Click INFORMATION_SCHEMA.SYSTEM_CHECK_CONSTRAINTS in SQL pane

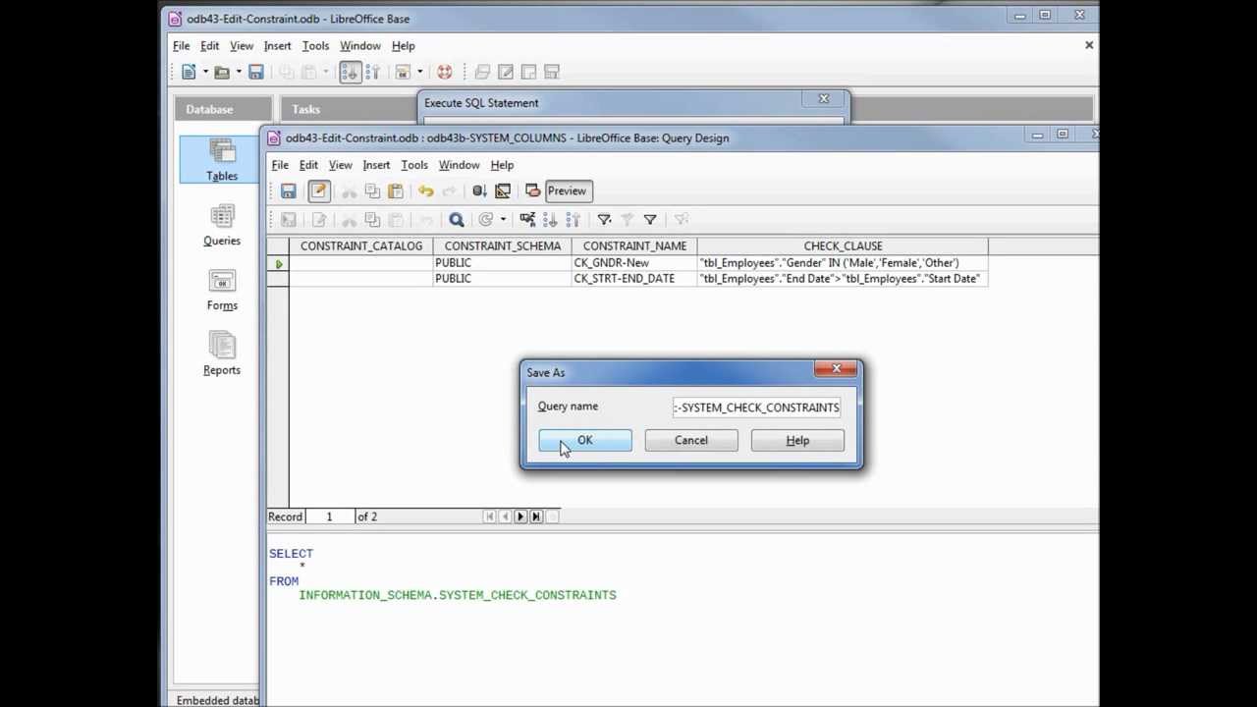(458, 595)
